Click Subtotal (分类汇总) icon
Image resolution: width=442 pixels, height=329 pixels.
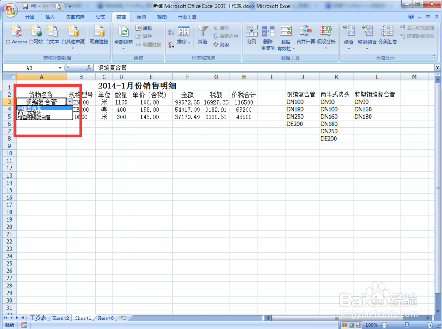[x=388, y=31]
